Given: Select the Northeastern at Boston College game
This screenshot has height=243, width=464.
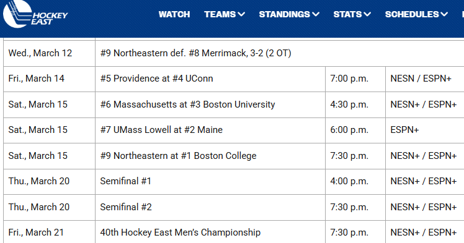Looking at the screenshot, I should pos(178,156).
